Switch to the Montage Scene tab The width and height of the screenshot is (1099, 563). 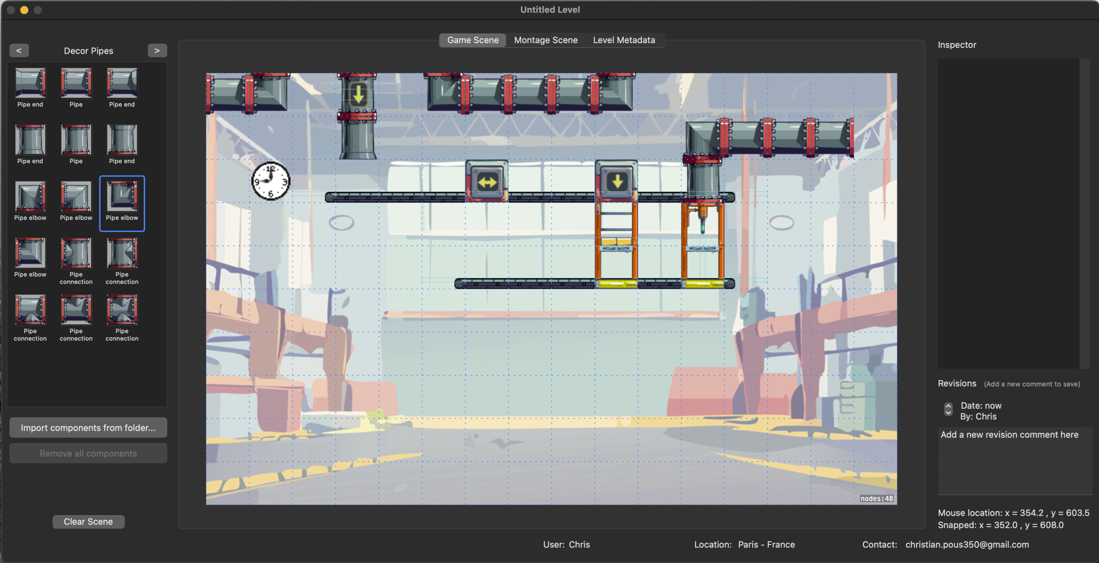point(546,40)
